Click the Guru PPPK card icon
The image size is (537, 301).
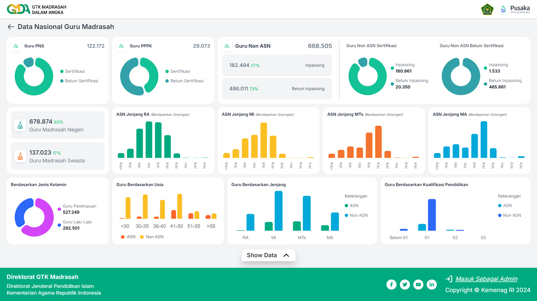(x=121, y=46)
